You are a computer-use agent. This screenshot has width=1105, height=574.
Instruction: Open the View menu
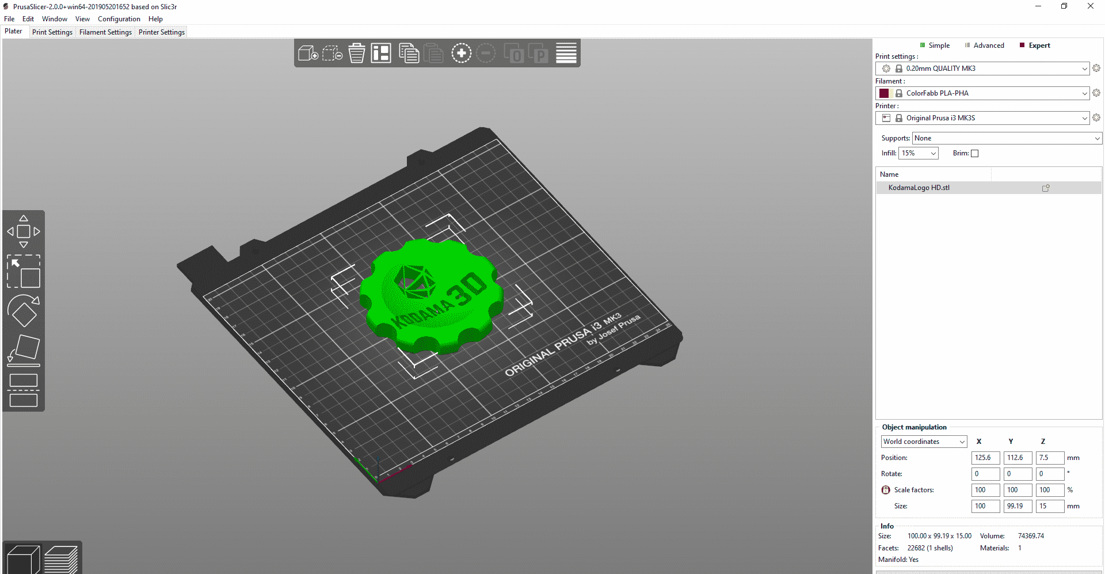82,19
